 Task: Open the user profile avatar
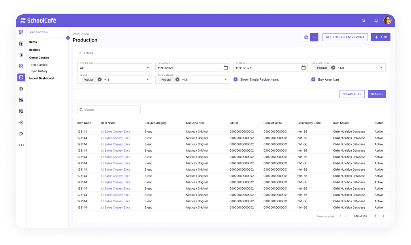click(387, 21)
